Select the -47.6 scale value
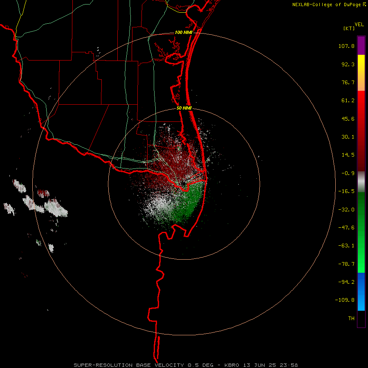The image size is (368, 368). click(346, 228)
